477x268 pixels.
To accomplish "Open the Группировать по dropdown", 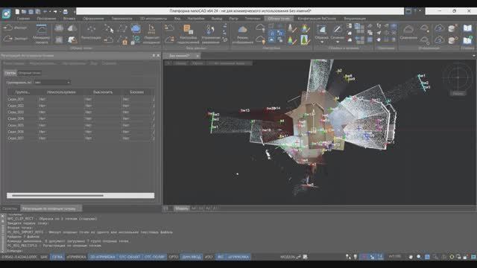I will tap(52, 83).
